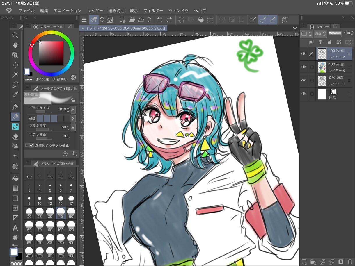355x266 pixels.
Task: Select the highlighted cyan Brush tool
Action: click(x=15, y=126)
